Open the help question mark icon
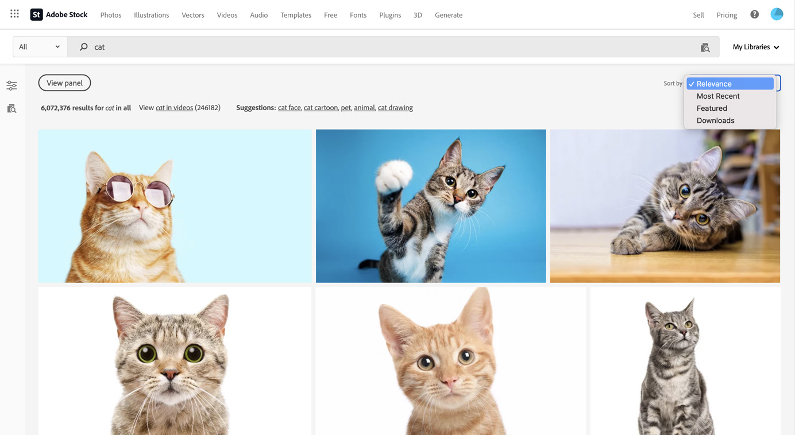The image size is (795, 435). point(754,14)
